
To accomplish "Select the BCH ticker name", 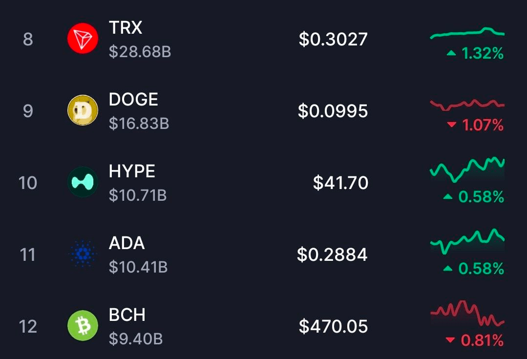I will [x=127, y=315].
